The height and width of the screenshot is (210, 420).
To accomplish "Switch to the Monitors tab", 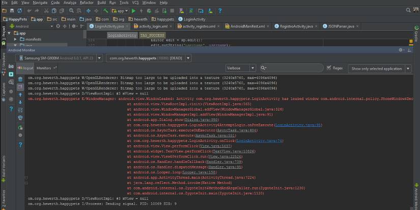I will tap(45, 68).
